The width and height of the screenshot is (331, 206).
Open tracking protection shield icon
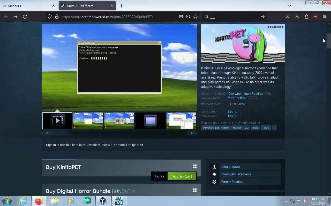coord(50,17)
